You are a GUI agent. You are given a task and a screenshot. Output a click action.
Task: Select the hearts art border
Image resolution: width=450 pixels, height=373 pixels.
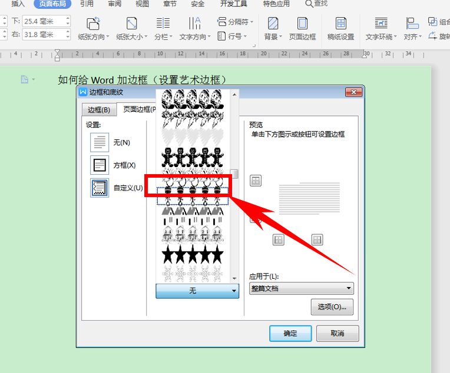(x=193, y=137)
